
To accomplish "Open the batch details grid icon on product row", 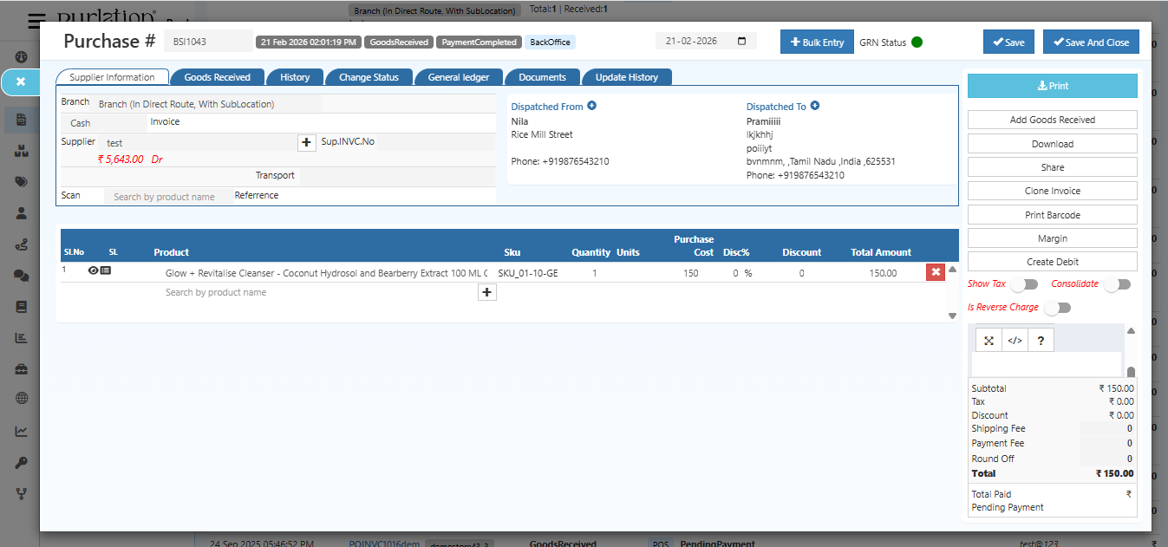I will 106,270.
